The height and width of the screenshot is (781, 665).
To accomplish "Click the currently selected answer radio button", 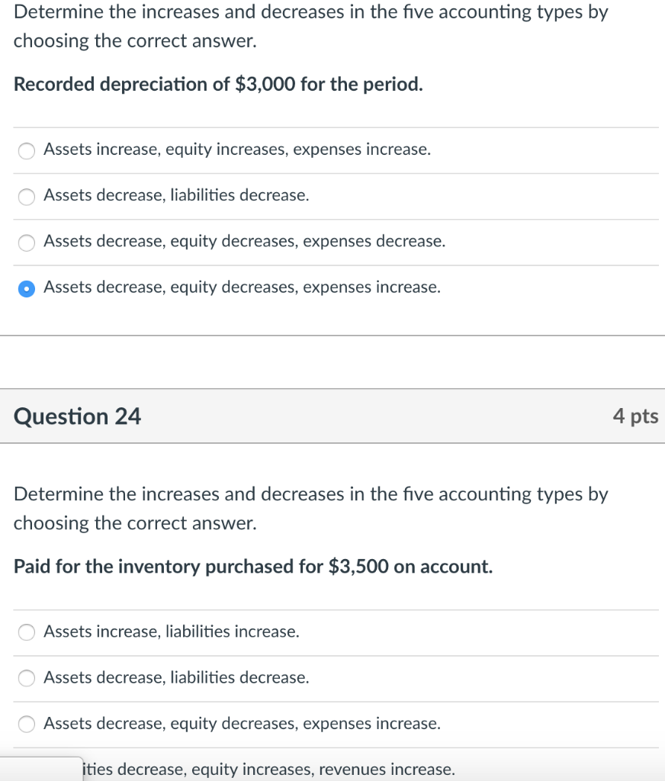I will (x=26, y=288).
